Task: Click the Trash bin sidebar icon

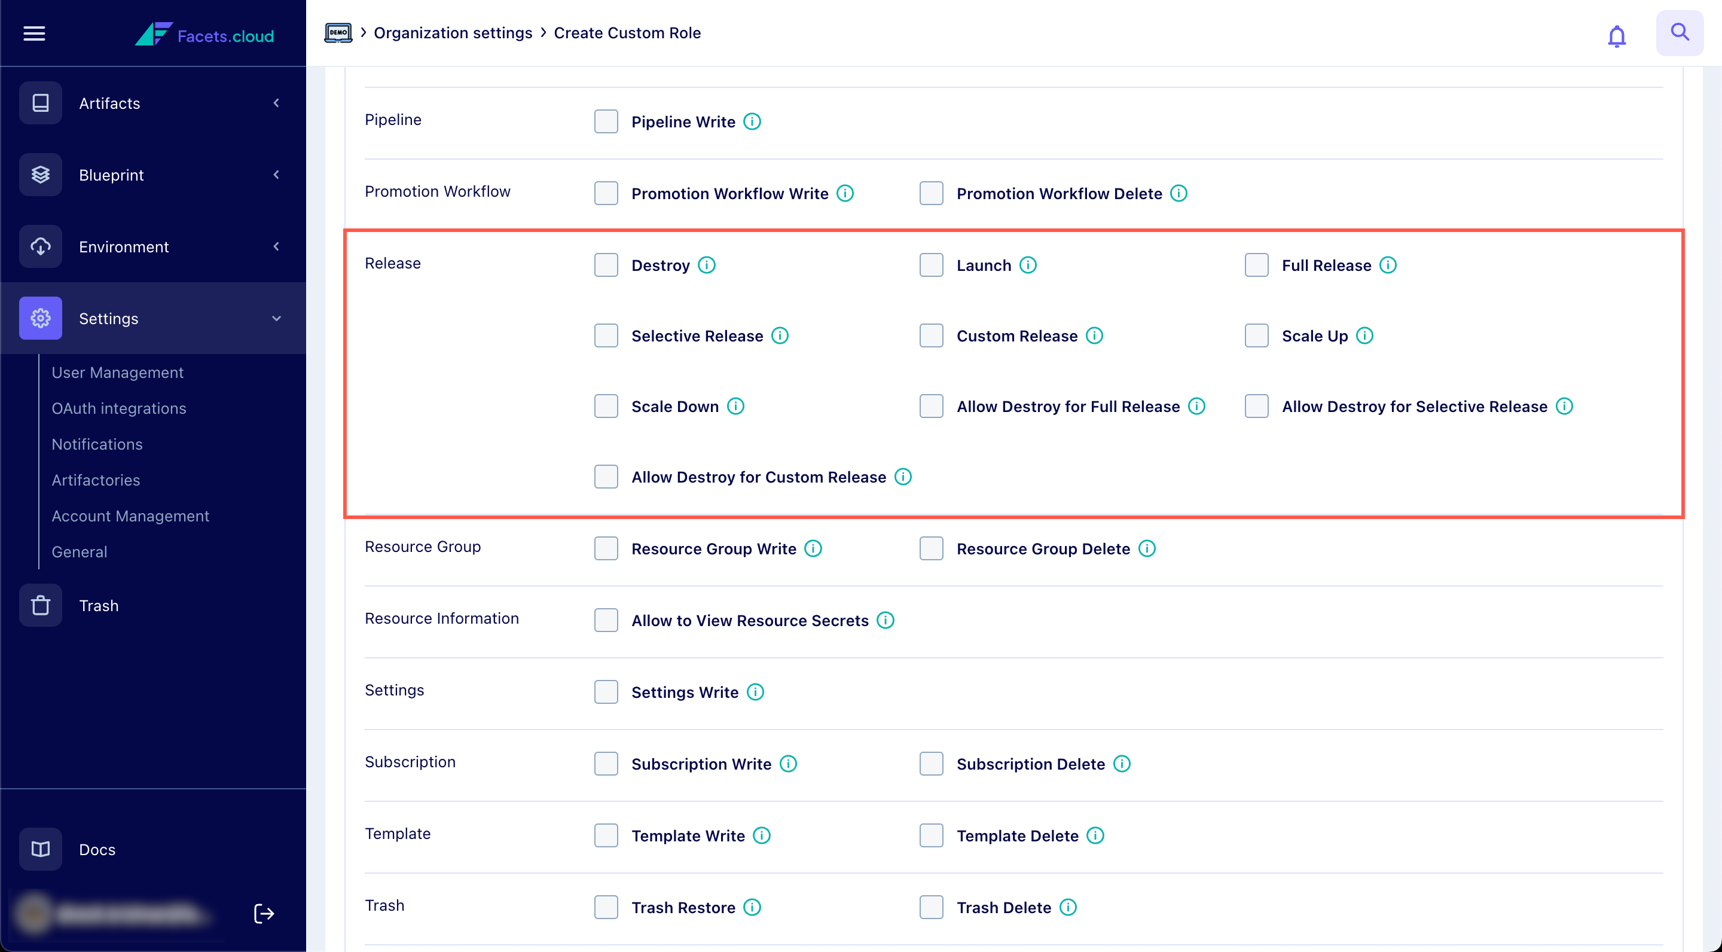Action: [x=41, y=605]
